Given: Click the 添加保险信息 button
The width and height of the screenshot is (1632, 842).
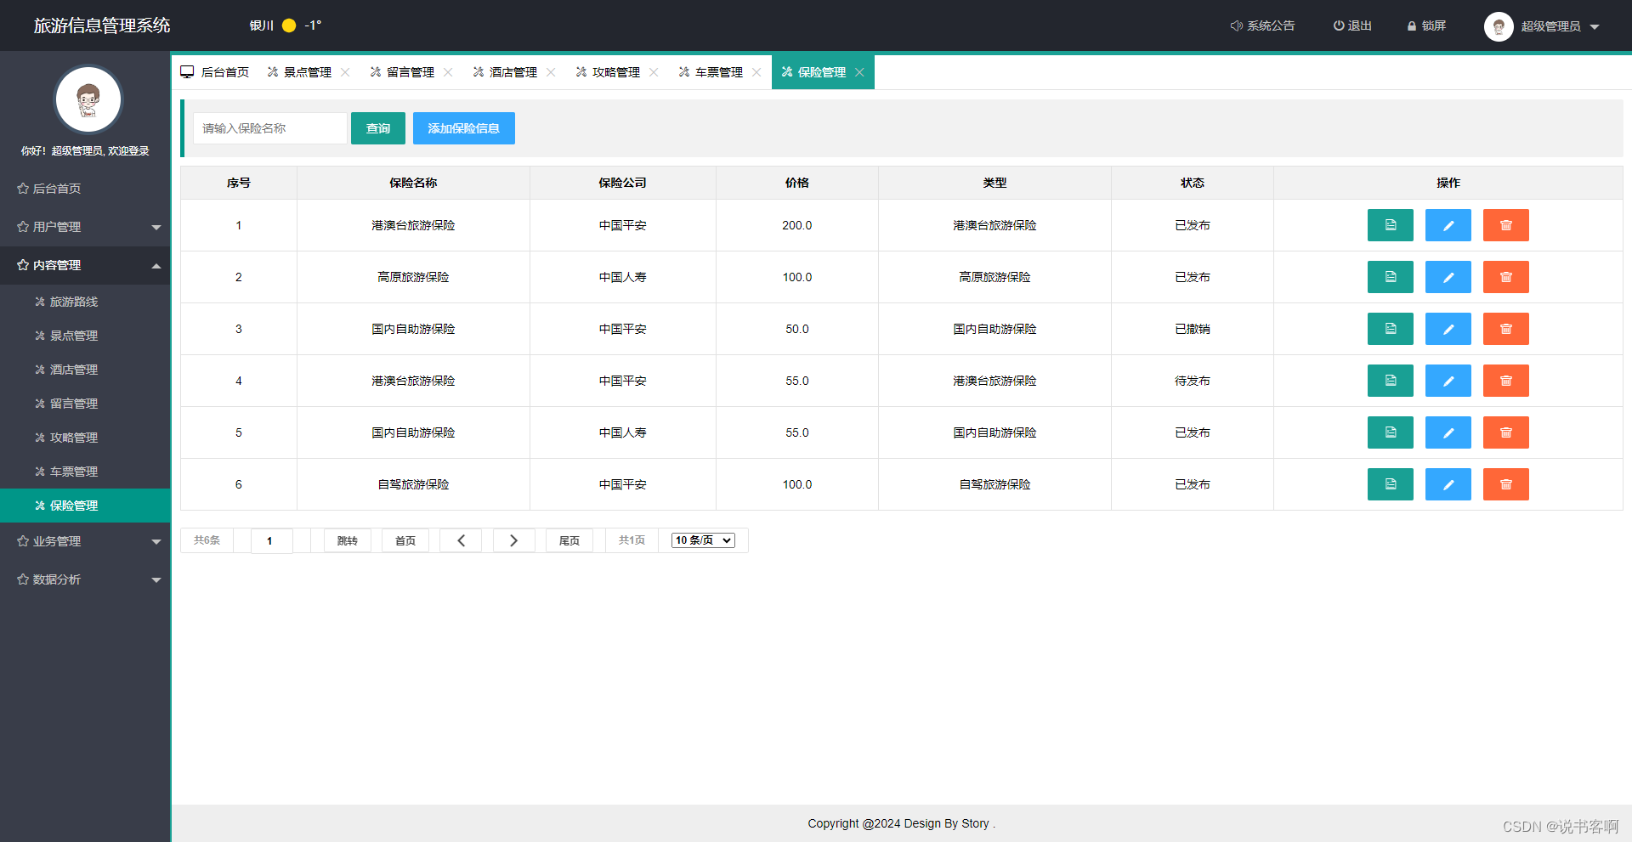Looking at the screenshot, I should click(464, 128).
